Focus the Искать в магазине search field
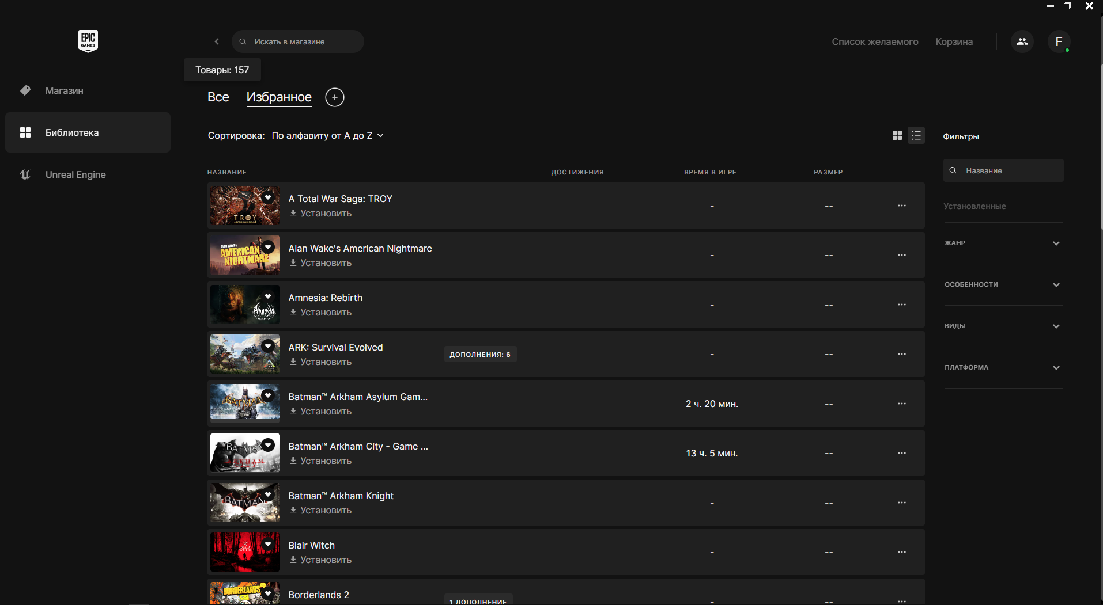The height and width of the screenshot is (605, 1103). pyautogui.click(x=297, y=41)
